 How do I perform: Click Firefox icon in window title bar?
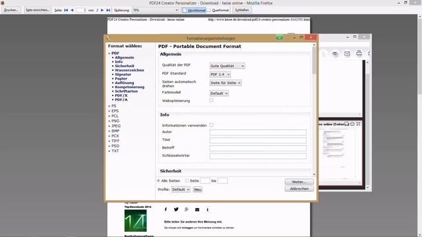point(3,3)
